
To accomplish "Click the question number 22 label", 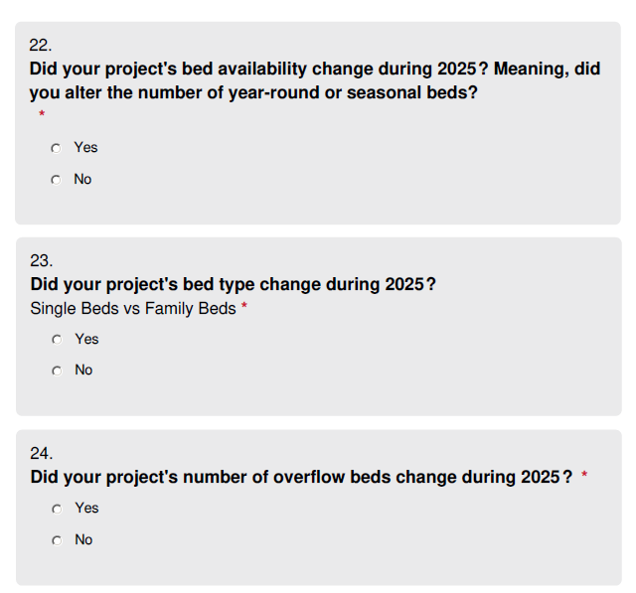I will pos(41,45).
